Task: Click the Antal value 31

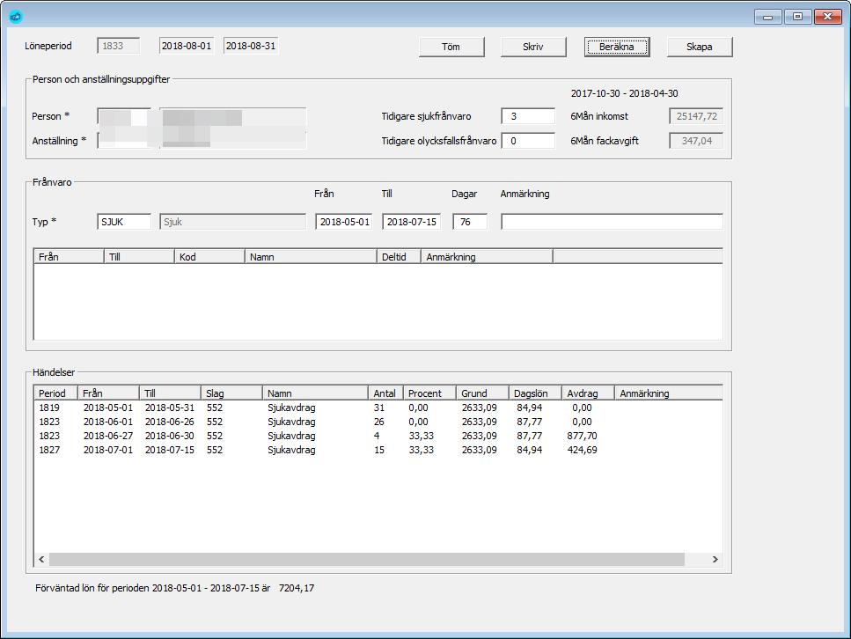Action: point(378,408)
